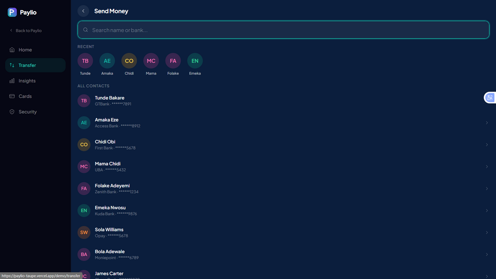Open the Cards menu item
This screenshot has height=279, width=496.
pos(35,96)
